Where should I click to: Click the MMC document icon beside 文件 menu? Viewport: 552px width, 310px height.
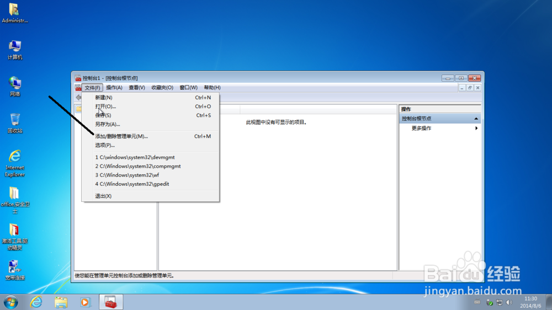pos(78,88)
